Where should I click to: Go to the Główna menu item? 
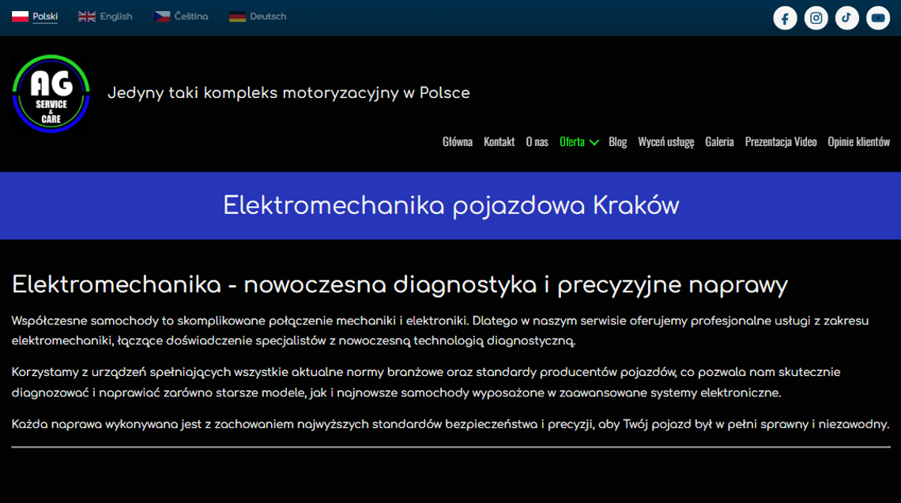[x=458, y=141]
